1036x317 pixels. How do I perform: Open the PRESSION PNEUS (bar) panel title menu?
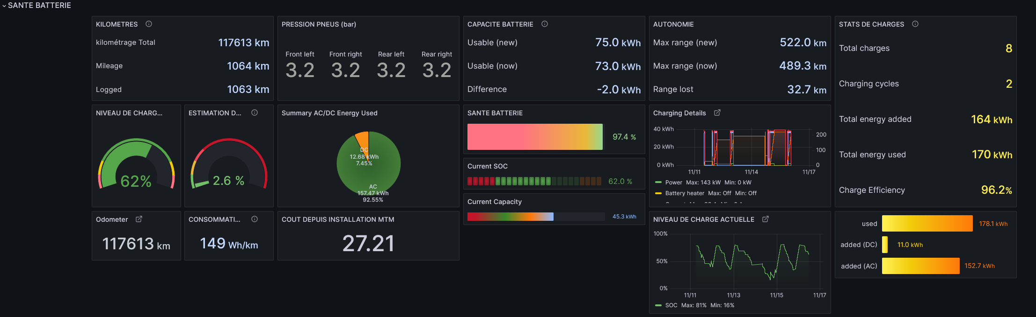319,24
